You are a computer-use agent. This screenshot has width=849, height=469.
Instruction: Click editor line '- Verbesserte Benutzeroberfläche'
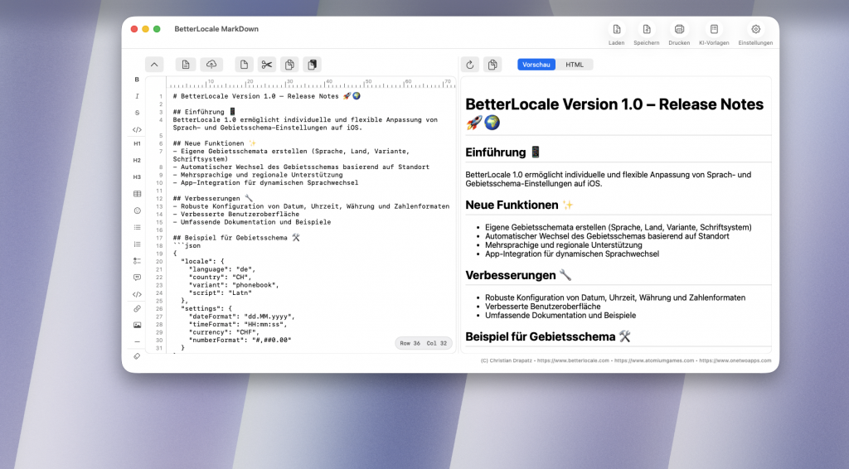click(236, 215)
